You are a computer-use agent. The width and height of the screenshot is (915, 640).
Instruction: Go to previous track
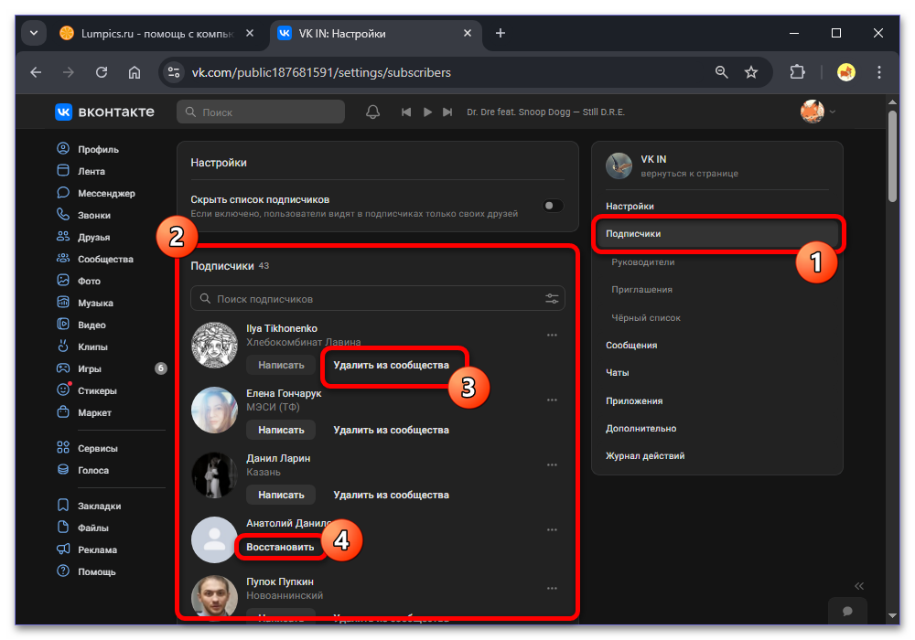(x=406, y=112)
